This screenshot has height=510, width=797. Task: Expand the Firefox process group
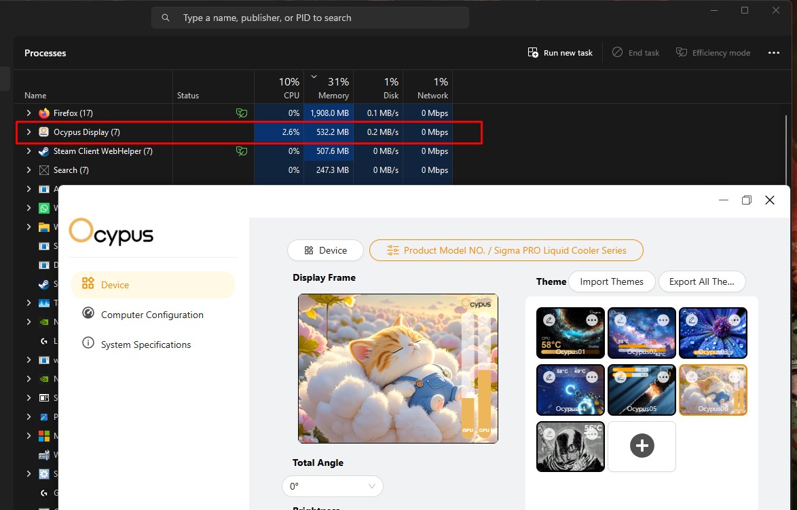point(29,113)
